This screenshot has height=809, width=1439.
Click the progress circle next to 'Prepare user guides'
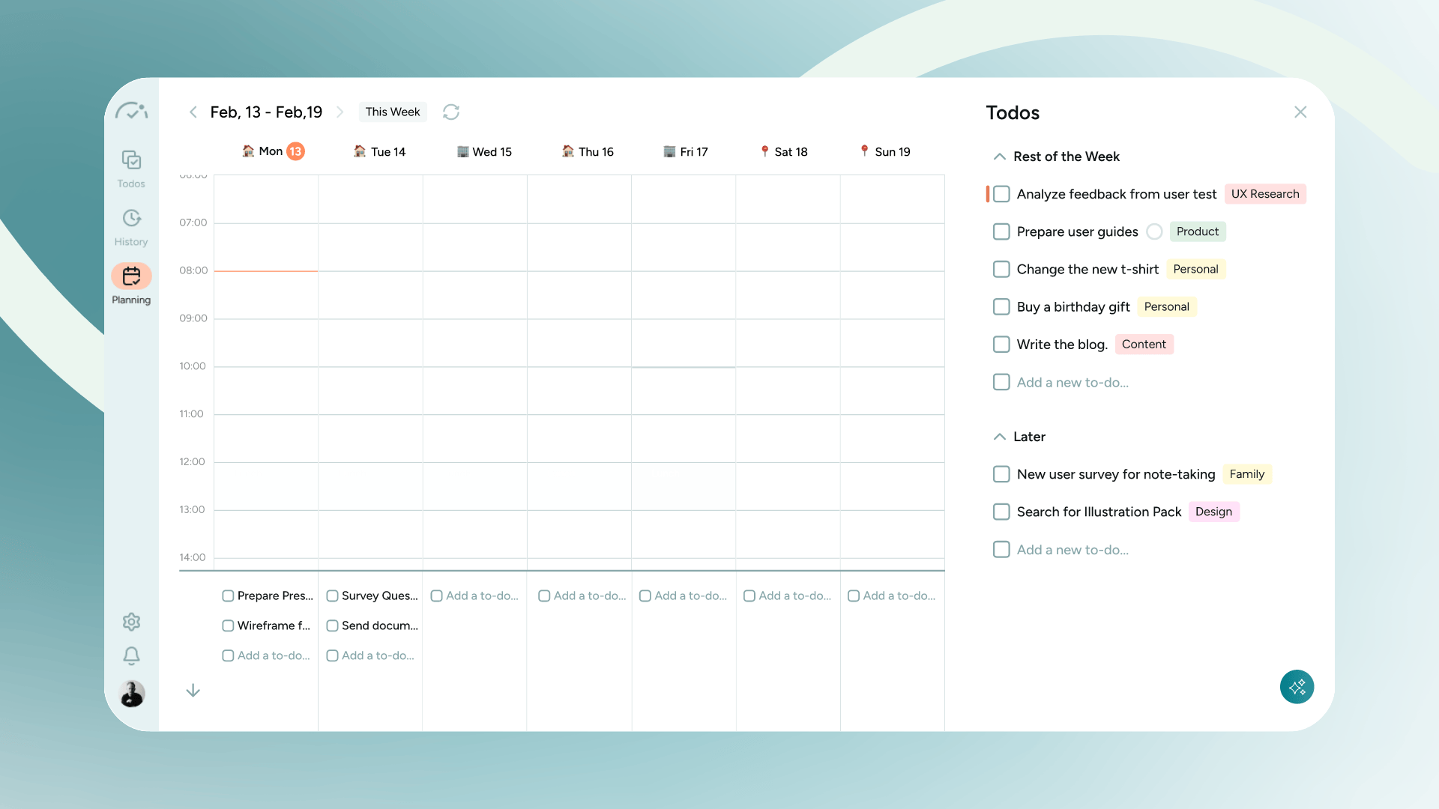coord(1154,231)
